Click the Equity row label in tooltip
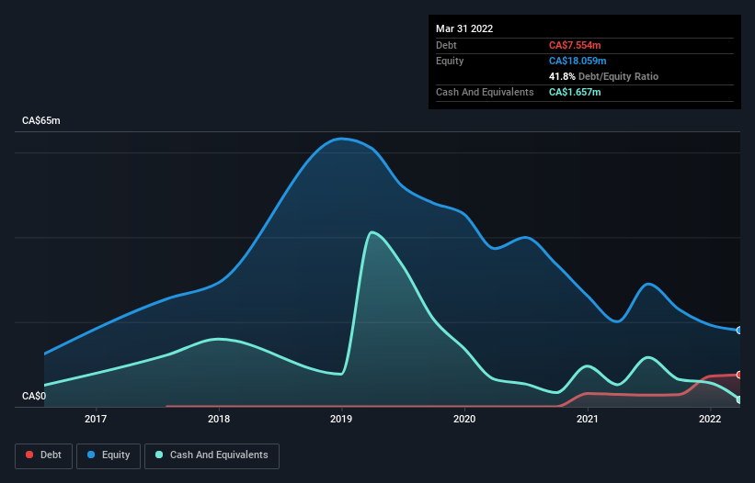The height and width of the screenshot is (483, 755). (450, 61)
